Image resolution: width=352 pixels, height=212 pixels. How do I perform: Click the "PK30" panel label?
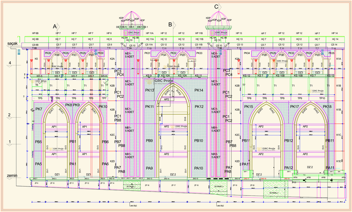tap(100, 53)
